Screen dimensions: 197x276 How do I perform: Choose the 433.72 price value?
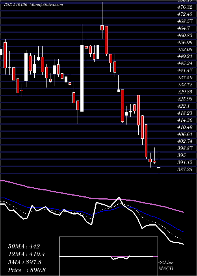coord(184,85)
